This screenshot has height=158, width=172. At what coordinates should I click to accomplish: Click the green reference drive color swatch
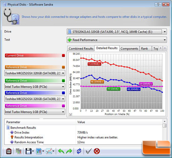(63, 81)
